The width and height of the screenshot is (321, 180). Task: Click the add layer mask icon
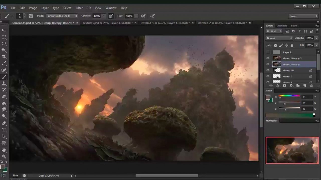[284, 85]
